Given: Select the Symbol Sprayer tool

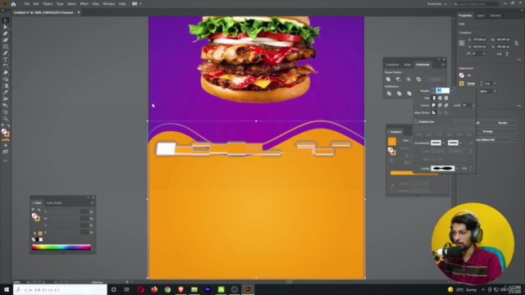Looking at the screenshot, I should click(6, 99).
